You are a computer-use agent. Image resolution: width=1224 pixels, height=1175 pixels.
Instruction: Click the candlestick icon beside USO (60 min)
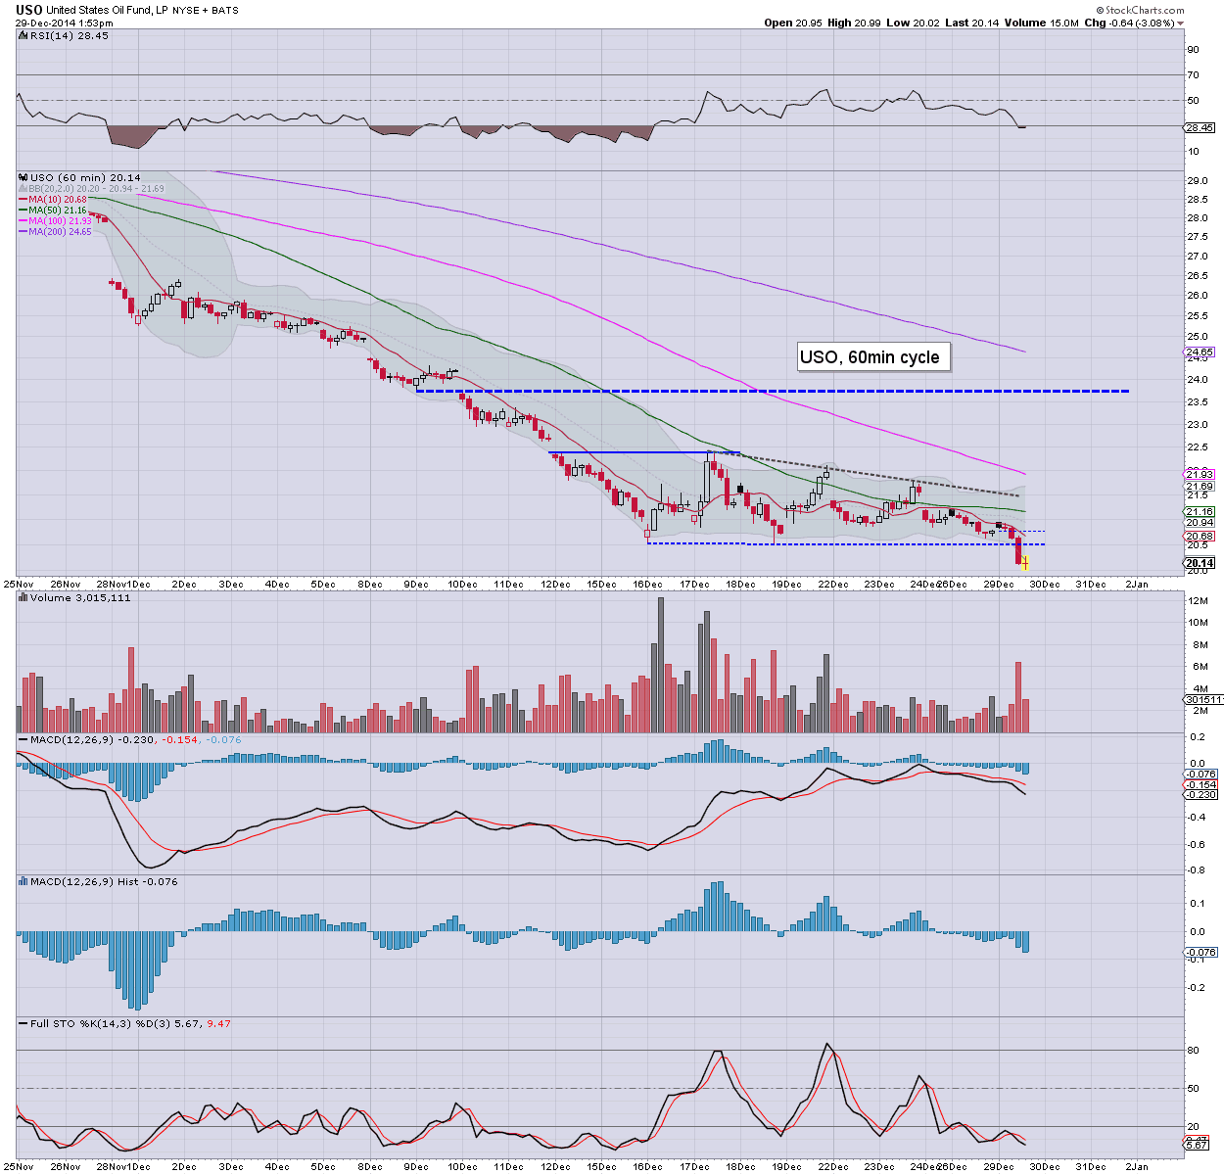(24, 177)
